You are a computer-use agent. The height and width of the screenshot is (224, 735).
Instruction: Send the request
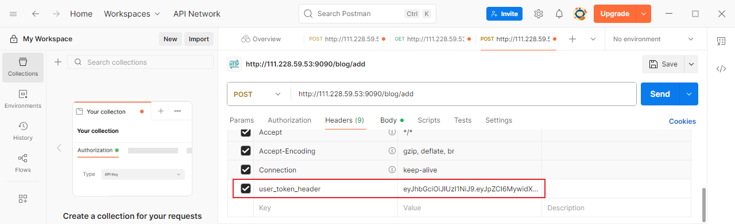click(x=660, y=94)
